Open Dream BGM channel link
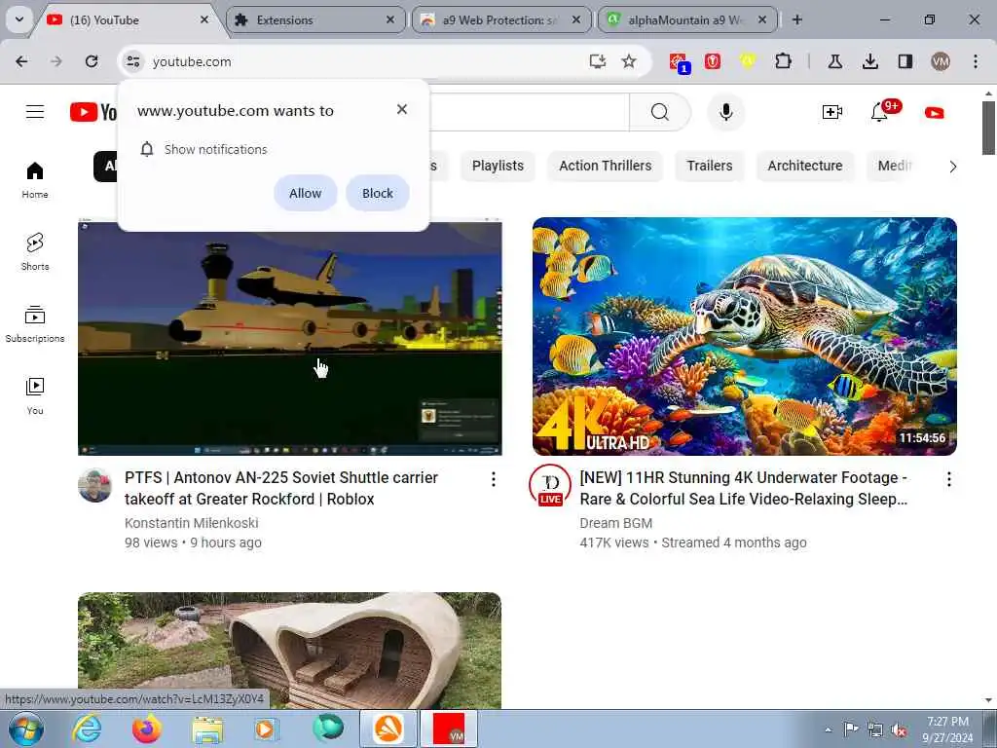Viewport: 997px width, 748px height. tap(615, 523)
